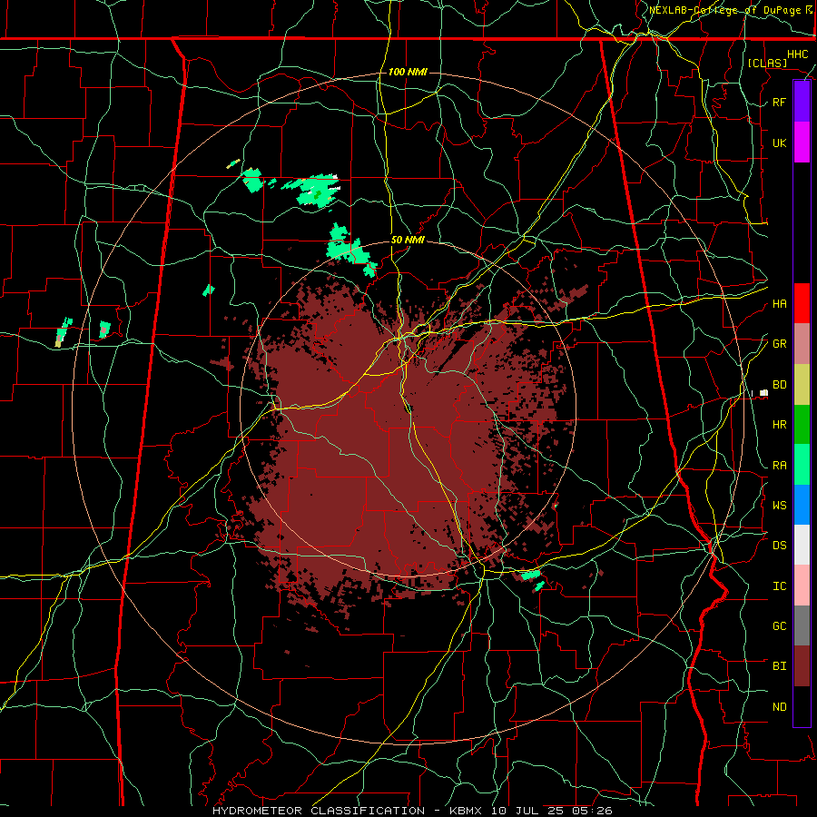Click the purple RF legend color swatch
Screen dimensions: 817x817
point(802,102)
